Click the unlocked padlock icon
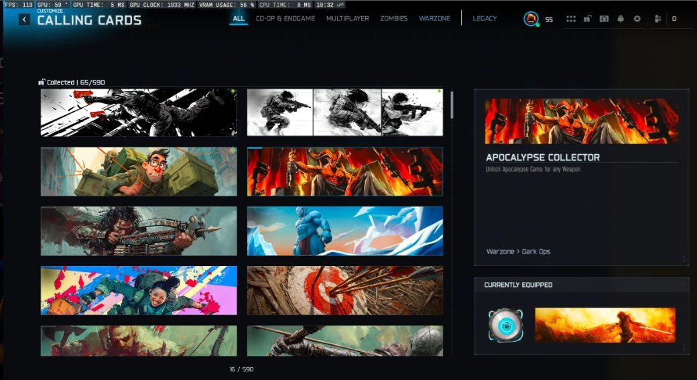The height and width of the screenshot is (380, 697). (x=587, y=19)
